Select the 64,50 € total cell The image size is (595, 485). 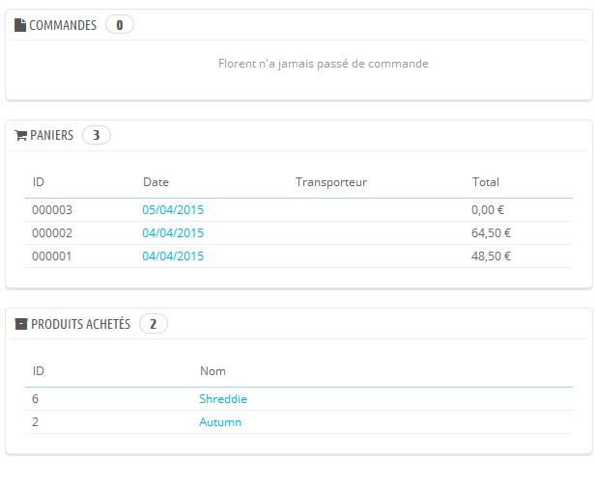[x=491, y=233]
